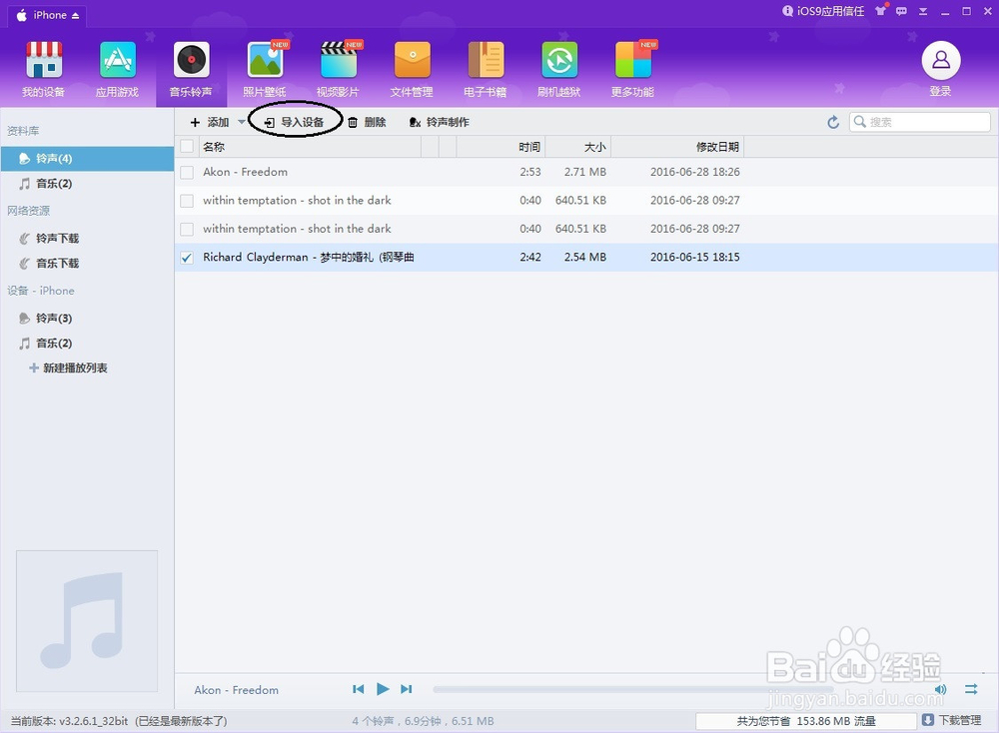Check the Akon - Freedom row checkbox
Viewport: 999px width, 733px height.
(187, 173)
